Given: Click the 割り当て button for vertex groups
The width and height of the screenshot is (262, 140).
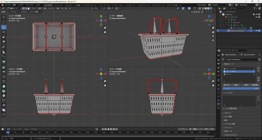Looking at the screenshot, I should click(227, 85).
